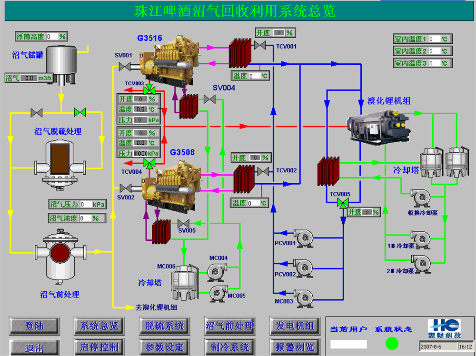The height and width of the screenshot is (356, 476).
Task: Select the MC003 pump icon
Action: (303, 298)
